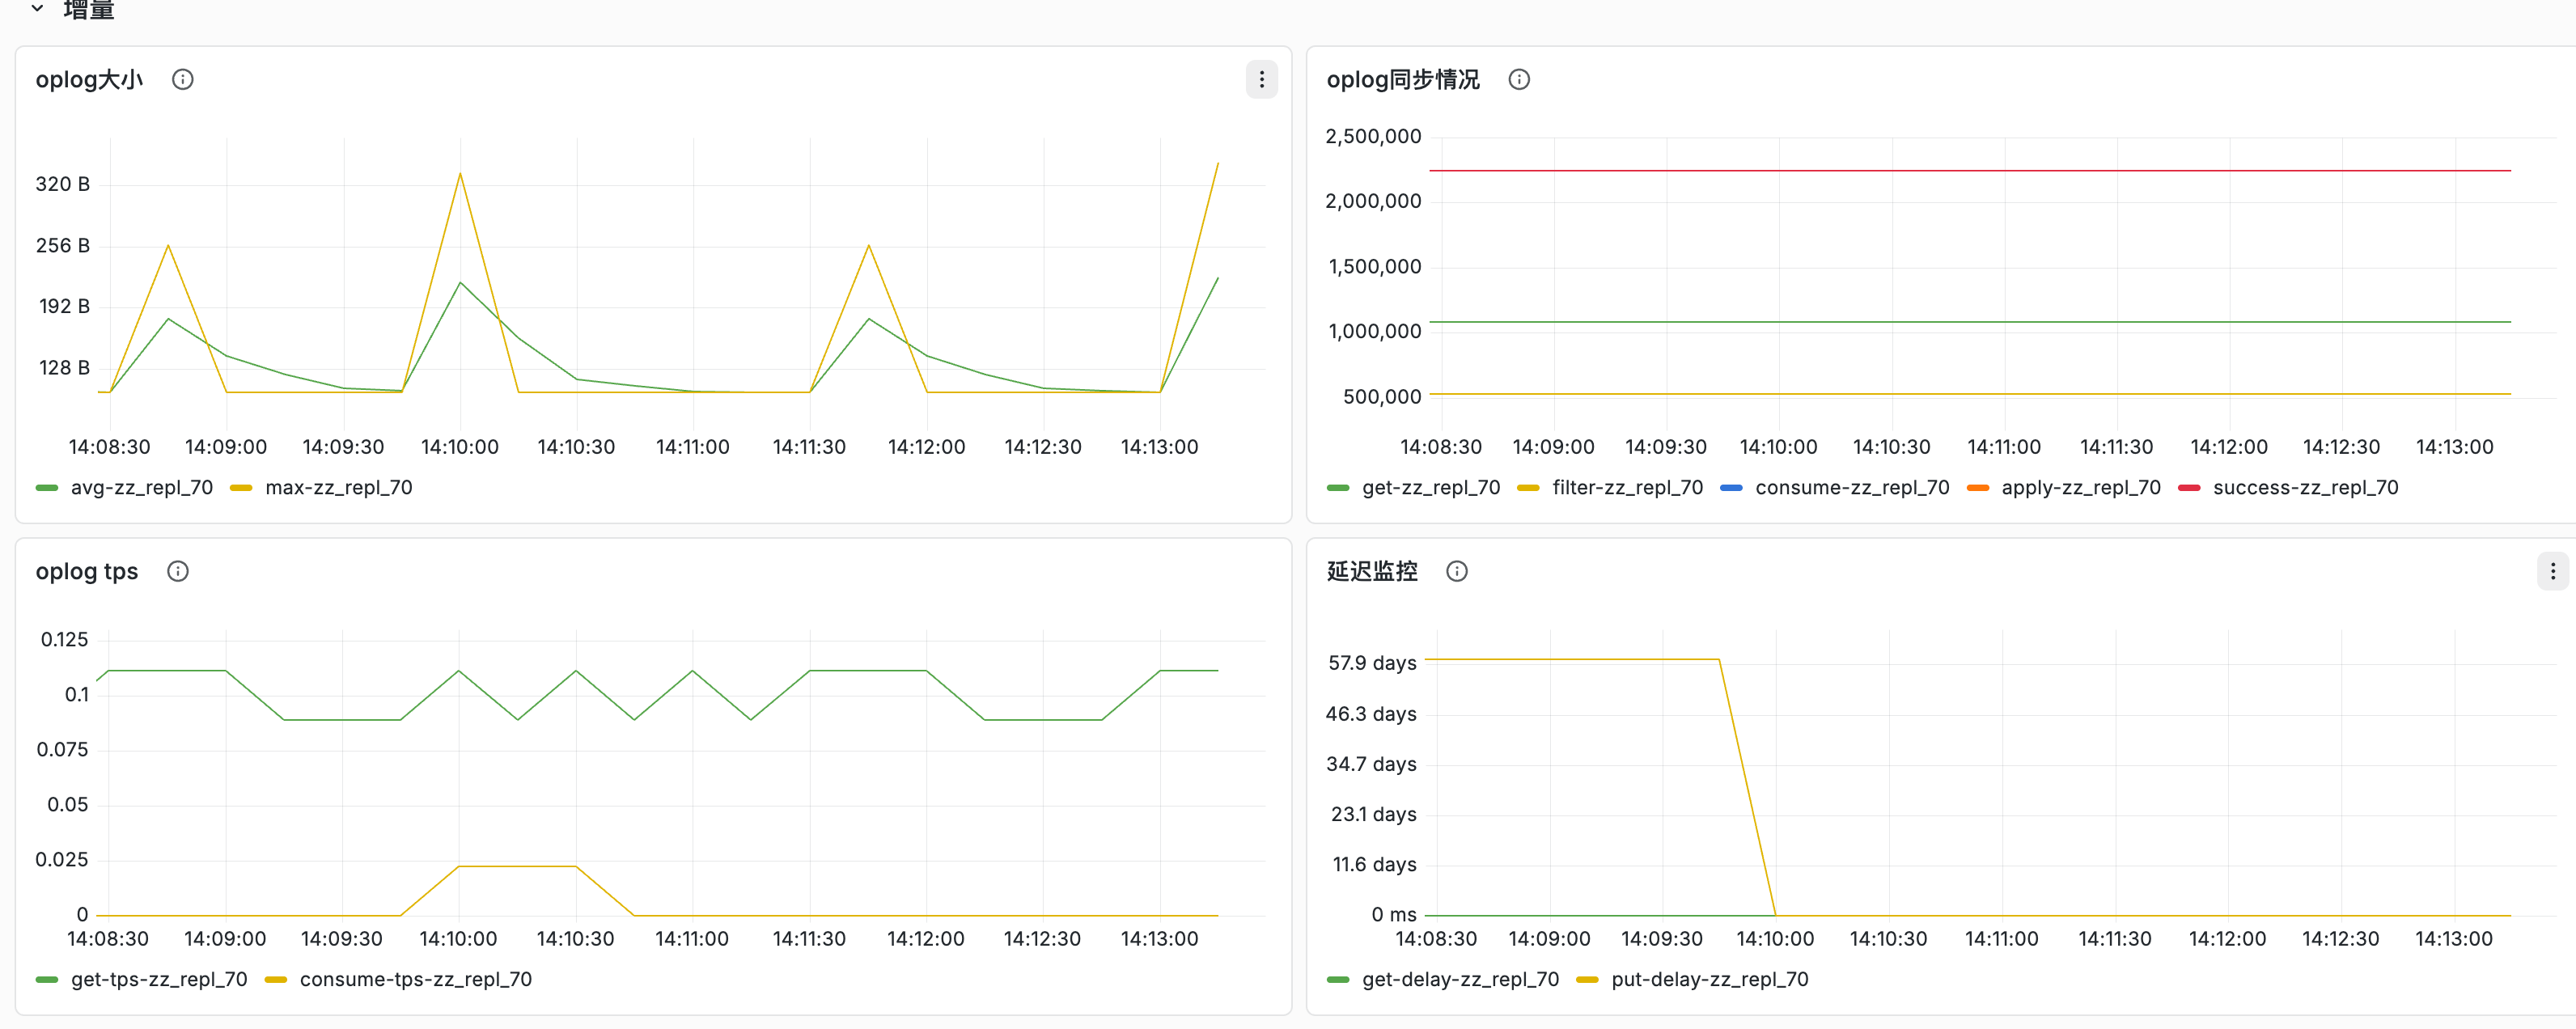Open the 延迟监控 panel title menu
This screenshot has height=1029, width=2576.
coord(1371,571)
